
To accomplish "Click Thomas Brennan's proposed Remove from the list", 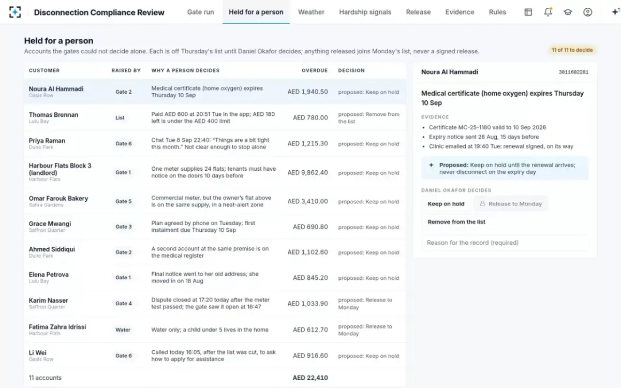I will (x=369, y=118).
